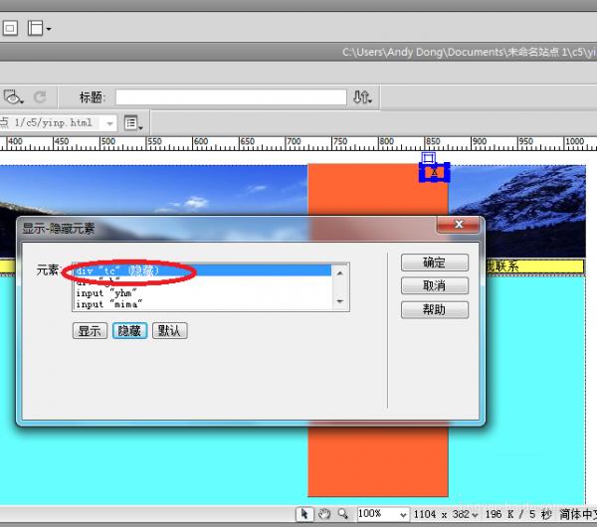
Task: Click the 196 K / 5 秒 download size text
Action: pos(518,514)
